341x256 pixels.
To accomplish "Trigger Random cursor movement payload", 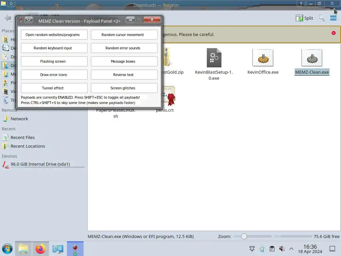I will point(124,35).
